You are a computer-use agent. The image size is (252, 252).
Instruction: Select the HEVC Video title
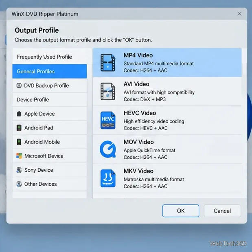click(140, 113)
